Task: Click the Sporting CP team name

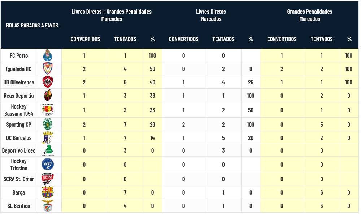Action: pos(19,125)
